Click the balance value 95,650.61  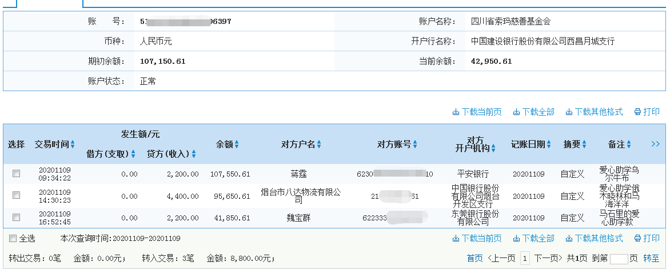click(x=232, y=197)
